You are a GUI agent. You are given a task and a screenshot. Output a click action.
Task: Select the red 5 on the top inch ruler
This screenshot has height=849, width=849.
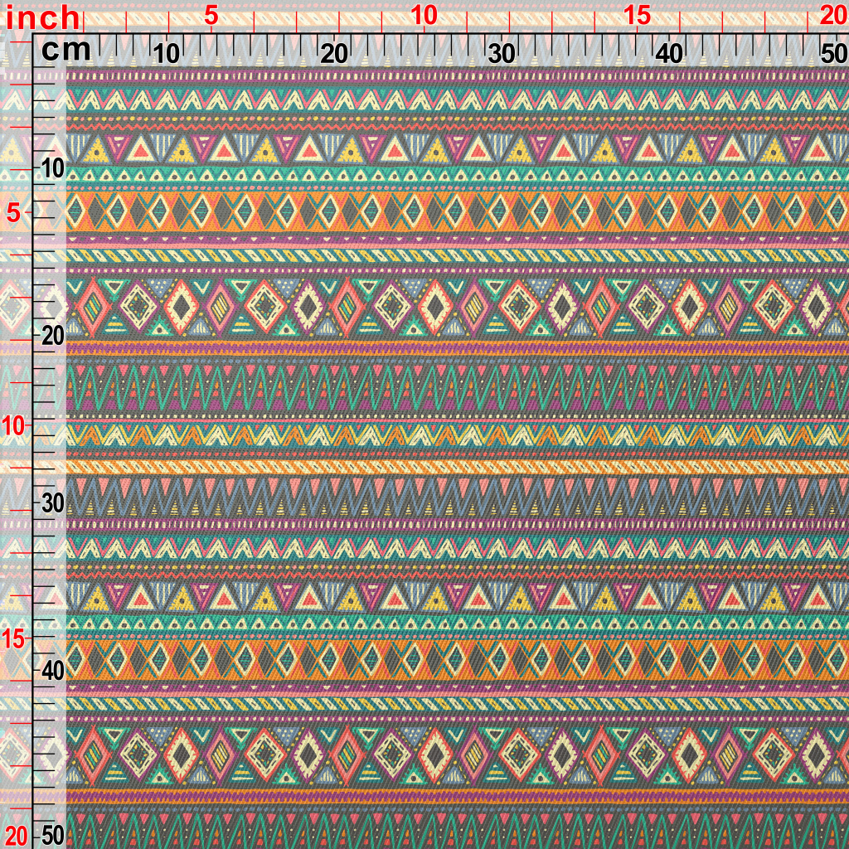click(x=211, y=17)
